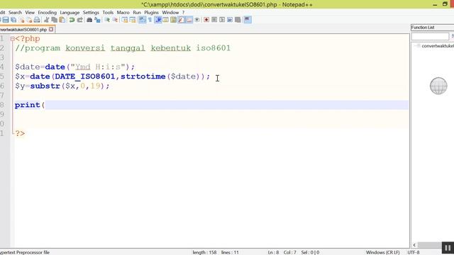Viewport: 454px width, 255px height.
Task: Click the 'substr' function name on line 6
Action: point(45,86)
